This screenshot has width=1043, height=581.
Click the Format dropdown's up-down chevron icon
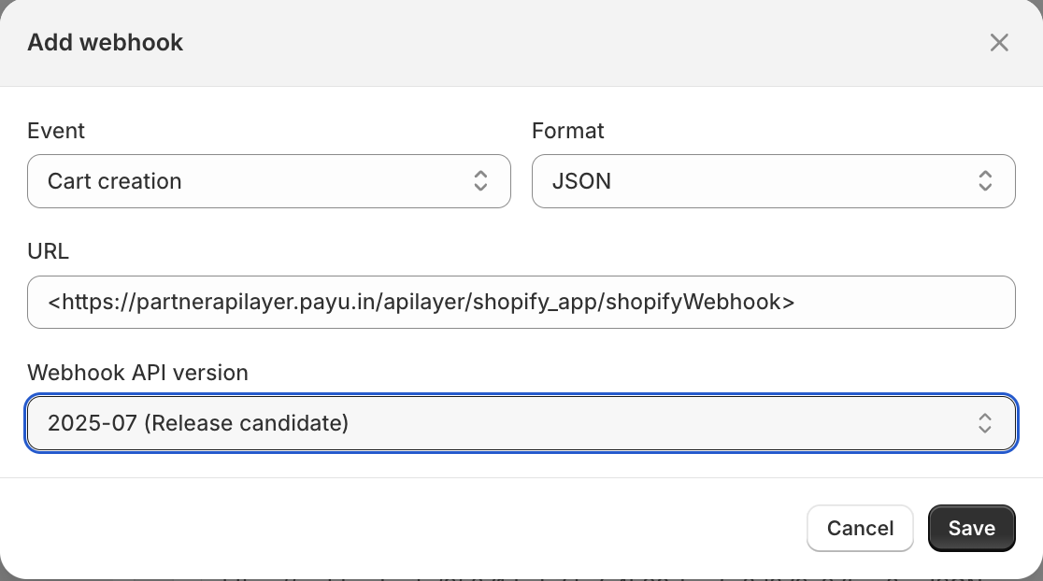(985, 181)
